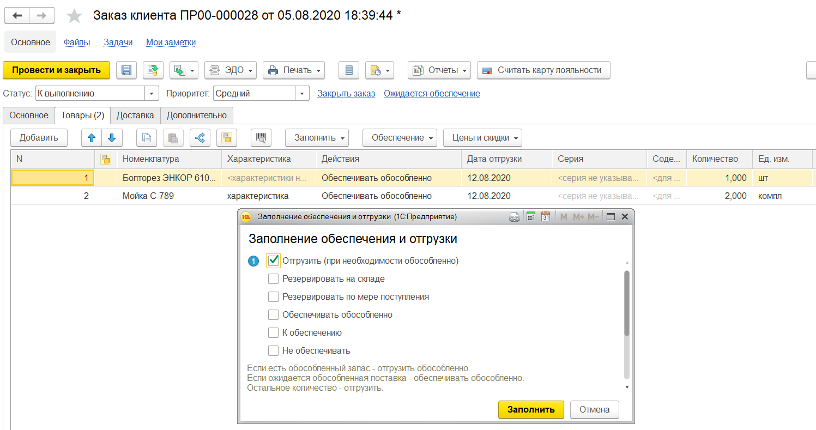
Task: Open the Цены и скидки dropdown menu
Action: tap(482, 138)
